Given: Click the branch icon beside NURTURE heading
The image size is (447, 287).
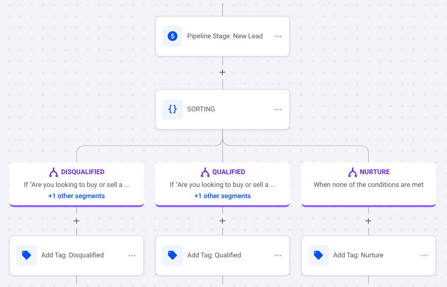Looking at the screenshot, I should pyautogui.click(x=353, y=172).
